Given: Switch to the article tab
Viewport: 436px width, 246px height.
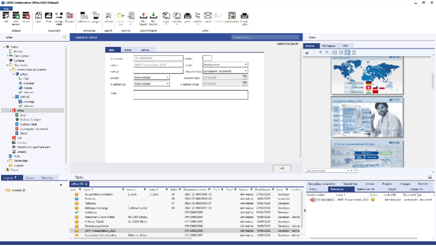Looking at the screenshot, I should click(x=145, y=50).
